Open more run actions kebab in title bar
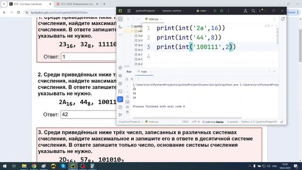Screen dimensions: 302x170 (x=228, y=11)
